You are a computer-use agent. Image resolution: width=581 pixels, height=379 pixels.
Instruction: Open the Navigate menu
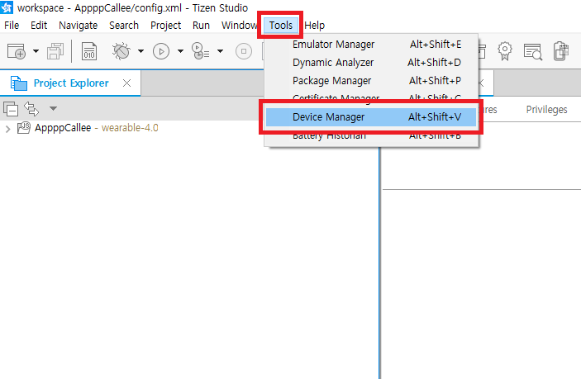(78, 25)
